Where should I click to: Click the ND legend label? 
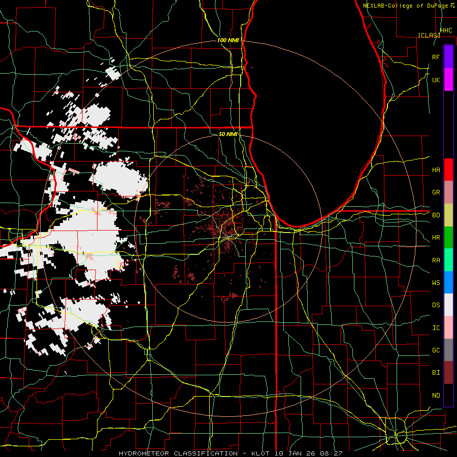pyautogui.click(x=436, y=396)
